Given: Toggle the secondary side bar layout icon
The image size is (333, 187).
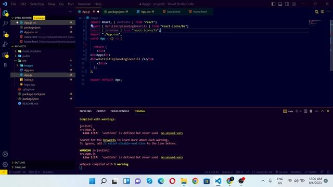Looking at the screenshot, I should coord(287,4).
